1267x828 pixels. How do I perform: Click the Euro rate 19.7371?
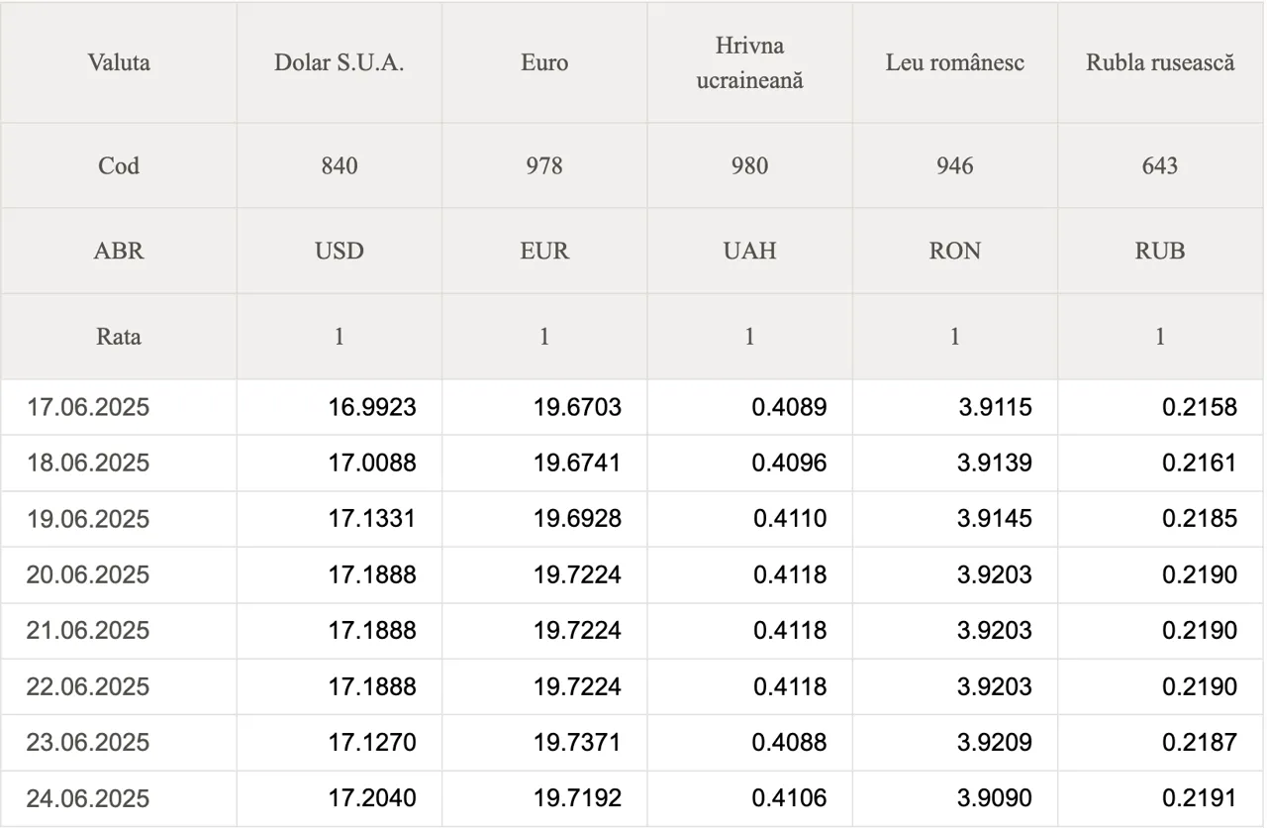point(577,742)
